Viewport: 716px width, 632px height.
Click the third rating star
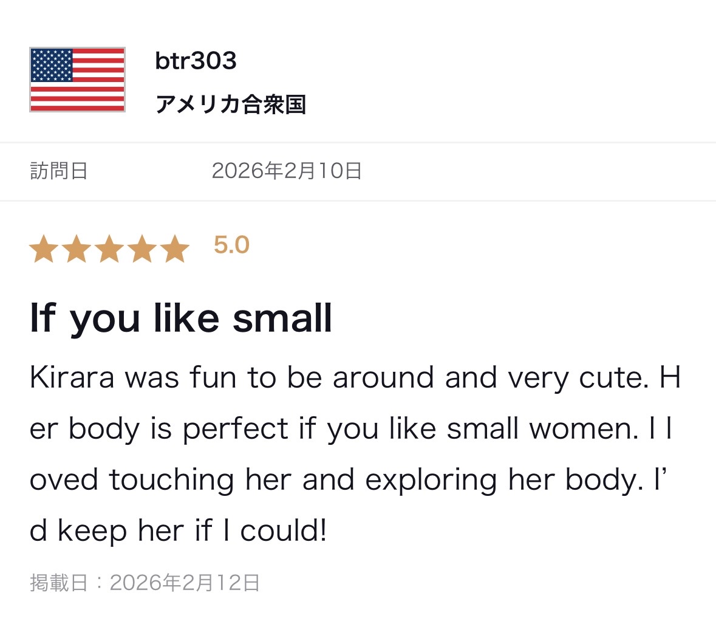109,249
